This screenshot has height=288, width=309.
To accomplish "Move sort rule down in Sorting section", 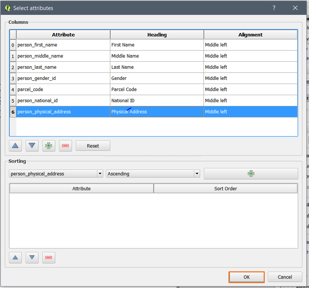I will [32, 258].
